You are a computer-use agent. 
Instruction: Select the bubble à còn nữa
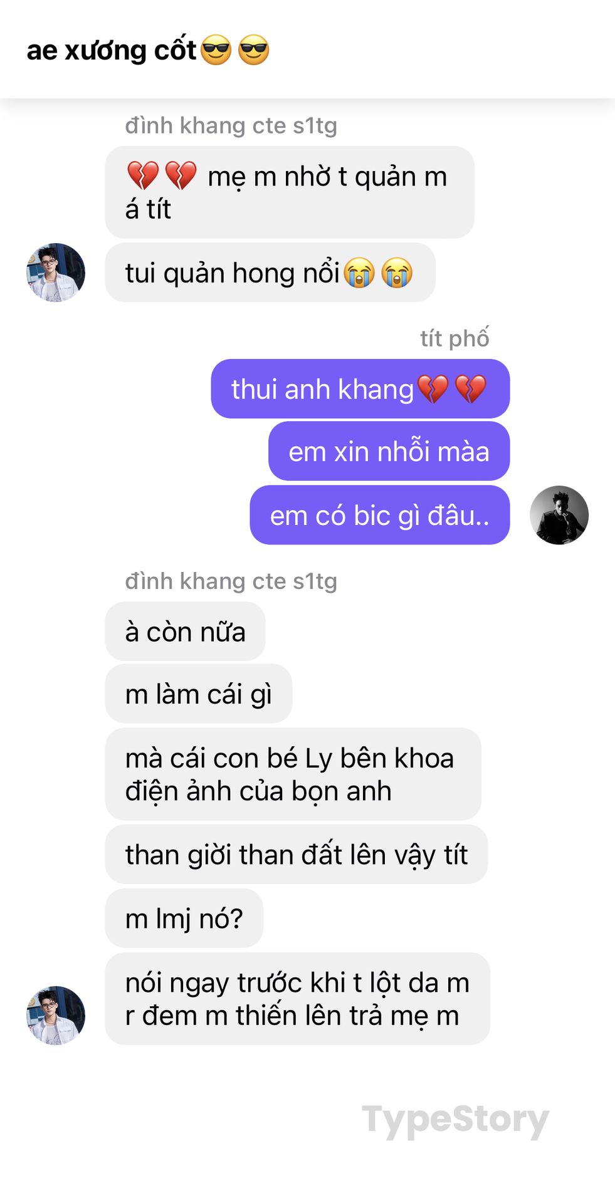tap(185, 631)
